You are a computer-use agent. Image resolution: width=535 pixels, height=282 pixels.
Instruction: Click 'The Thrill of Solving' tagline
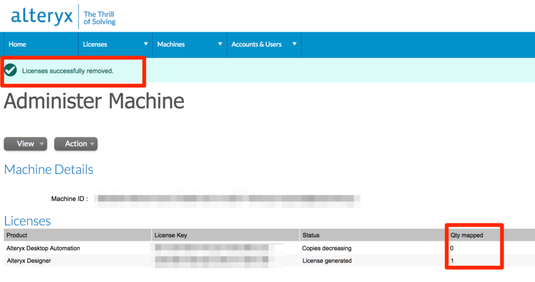pos(100,18)
